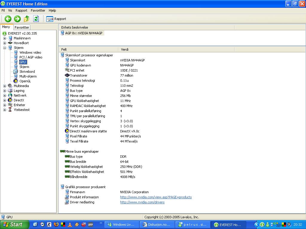The image size is (306, 229).
Task: Click the Ytelsestest hourglass icon
Action: click(x=10, y=110)
